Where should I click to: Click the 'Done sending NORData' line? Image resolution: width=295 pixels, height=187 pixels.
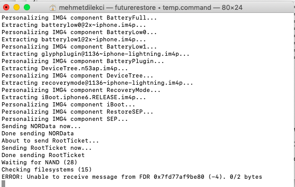tap(38, 133)
